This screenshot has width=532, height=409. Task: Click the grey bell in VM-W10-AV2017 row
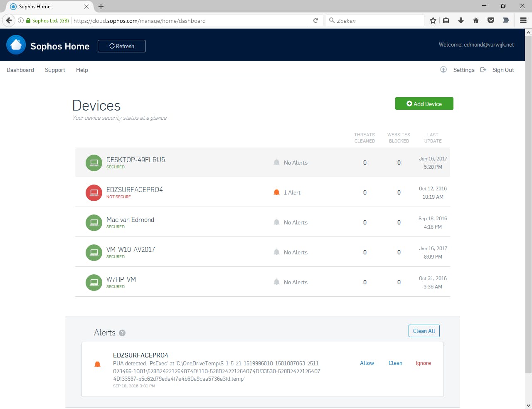click(x=276, y=252)
